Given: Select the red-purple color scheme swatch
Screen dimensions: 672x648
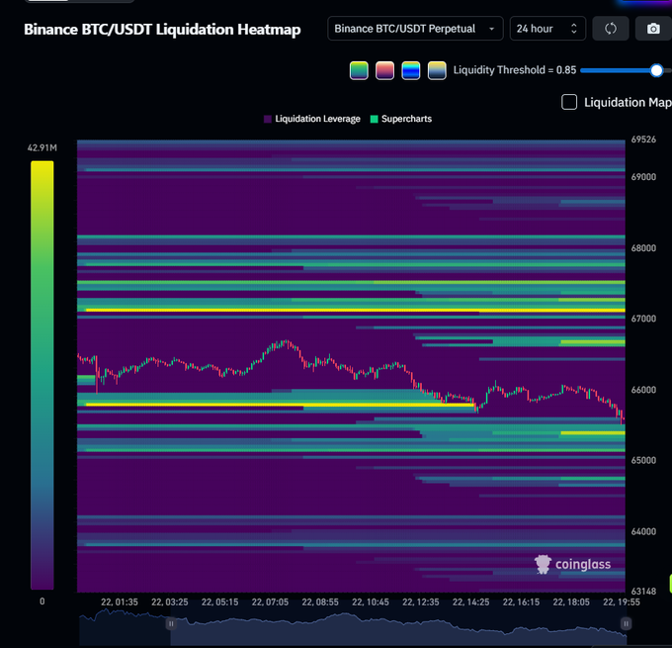Looking at the screenshot, I should point(384,70).
